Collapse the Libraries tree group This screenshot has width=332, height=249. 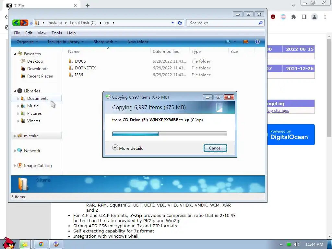point(15,91)
